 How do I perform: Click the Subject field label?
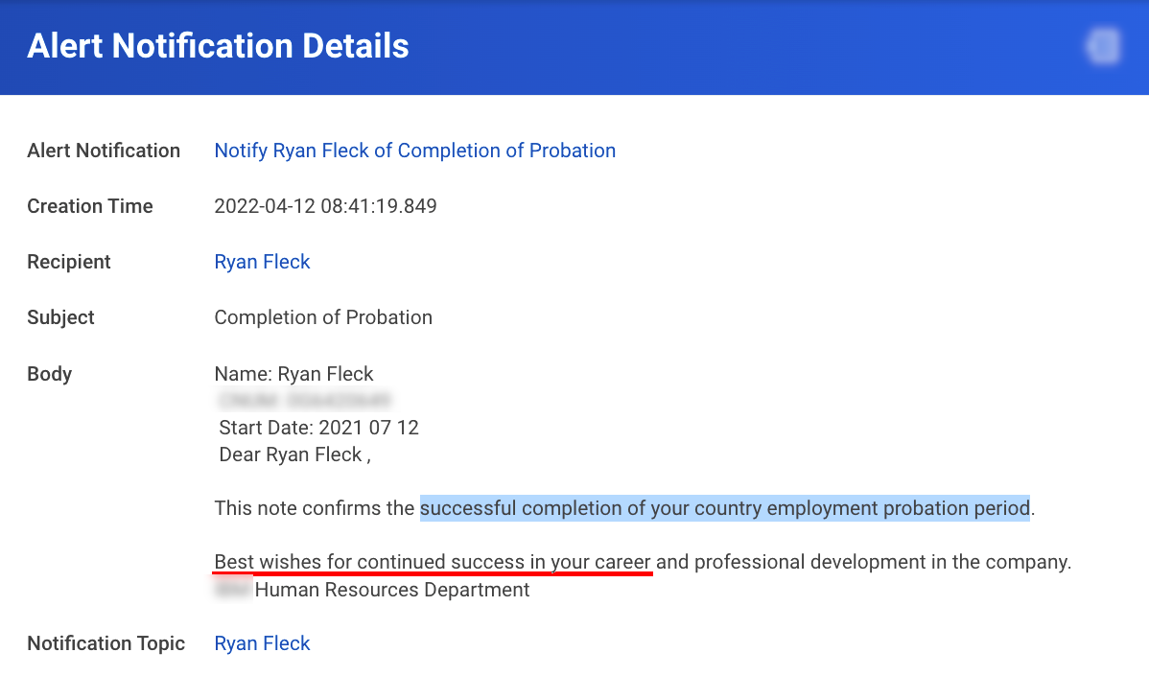(60, 317)
